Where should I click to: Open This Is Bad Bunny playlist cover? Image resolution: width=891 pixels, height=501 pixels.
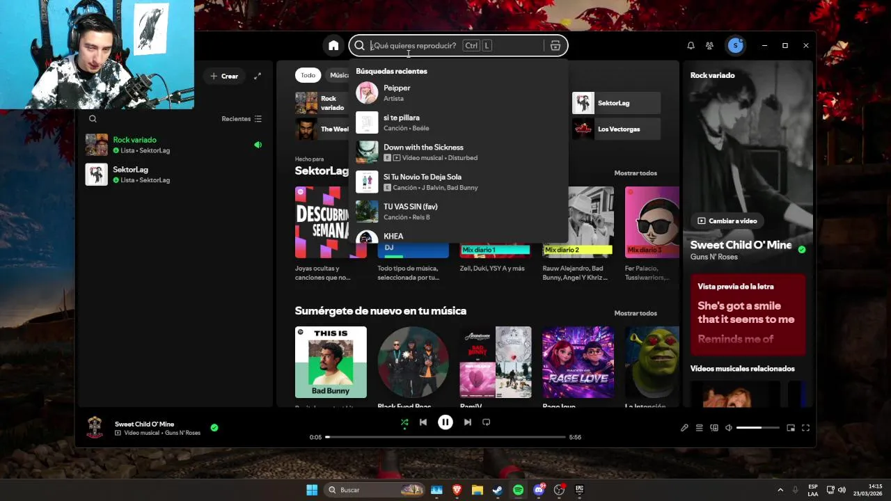(331, 362)
